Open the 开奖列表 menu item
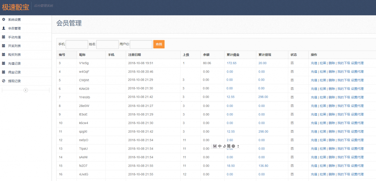The height and width of the screenshot is (181, 376). click(x=14, y=46)
